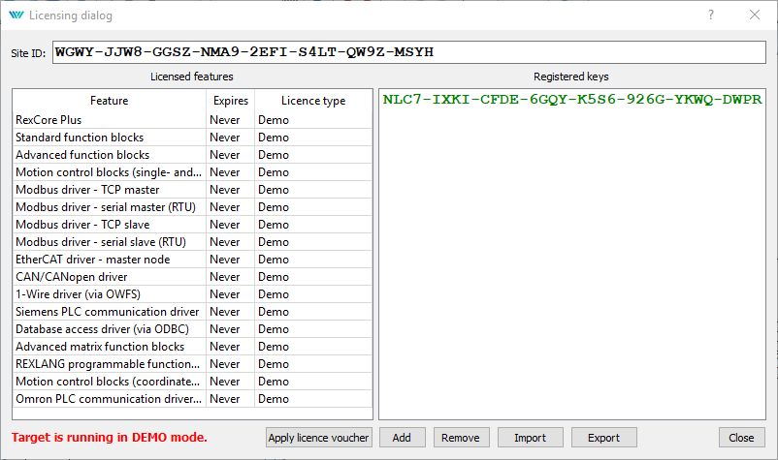The height and width of the screenshot is (460, 778).
Task: Click the Site ID label
Action: (28, 53)
